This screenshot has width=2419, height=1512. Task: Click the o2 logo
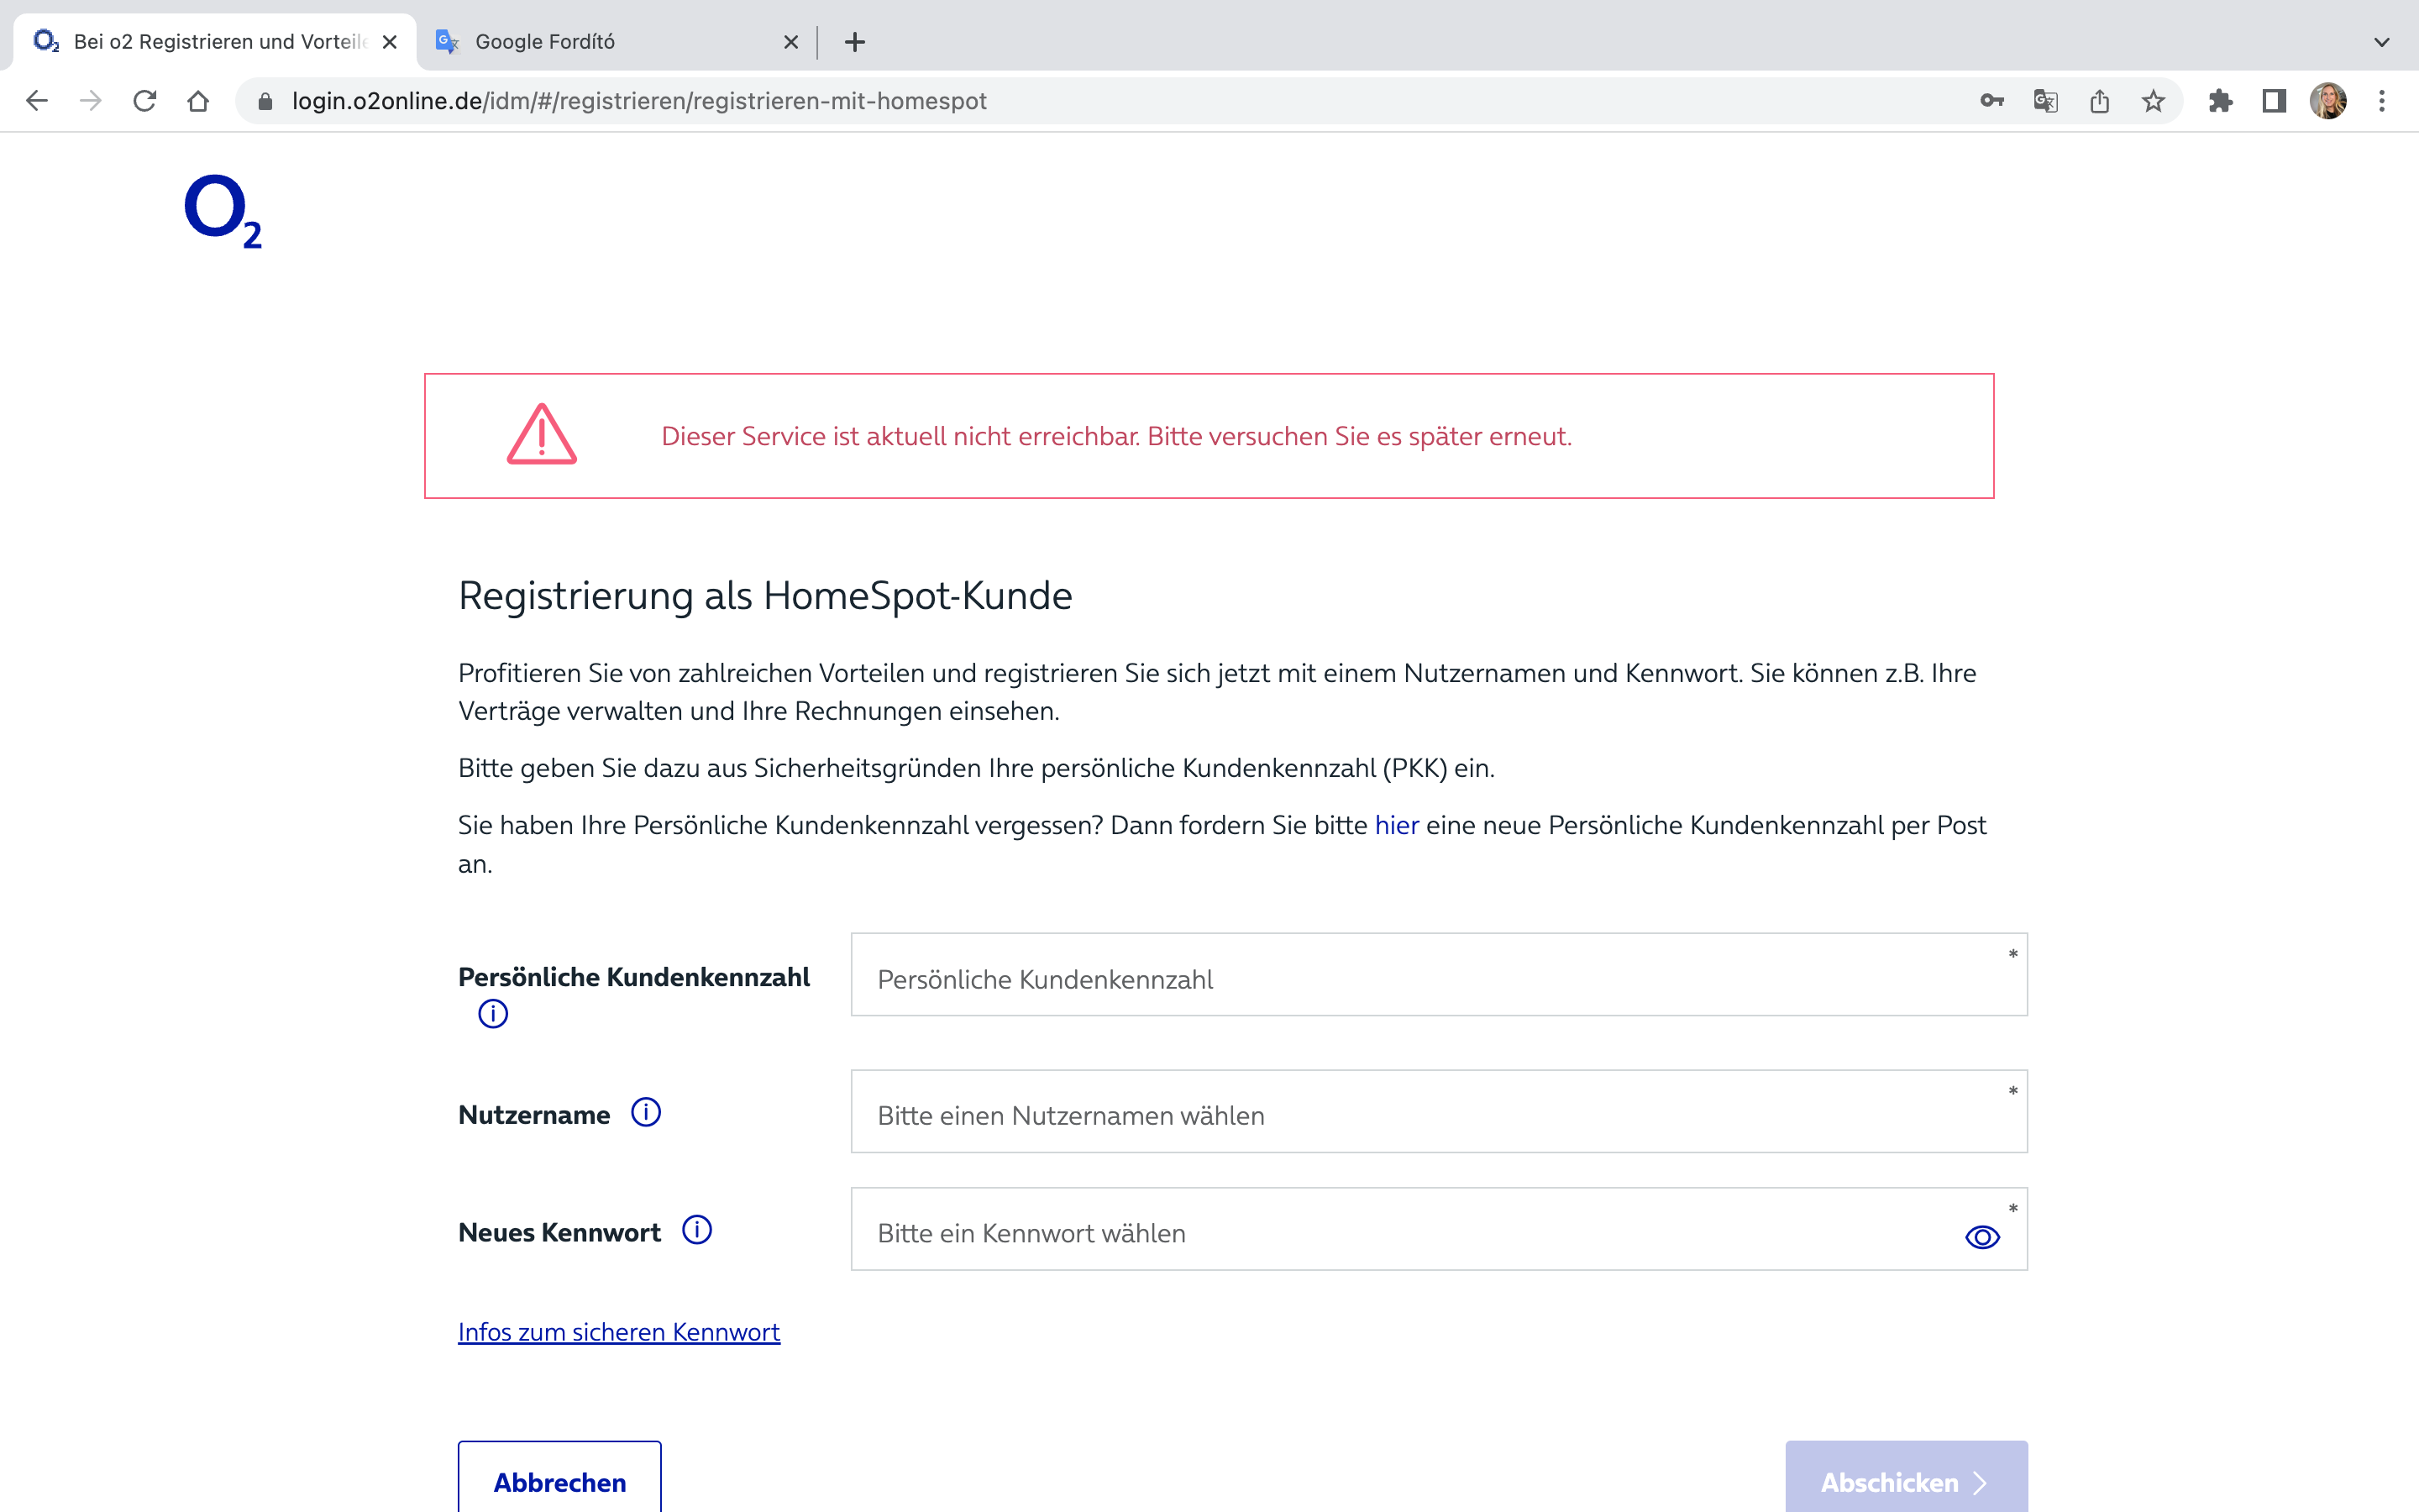[x=223, y=211]
